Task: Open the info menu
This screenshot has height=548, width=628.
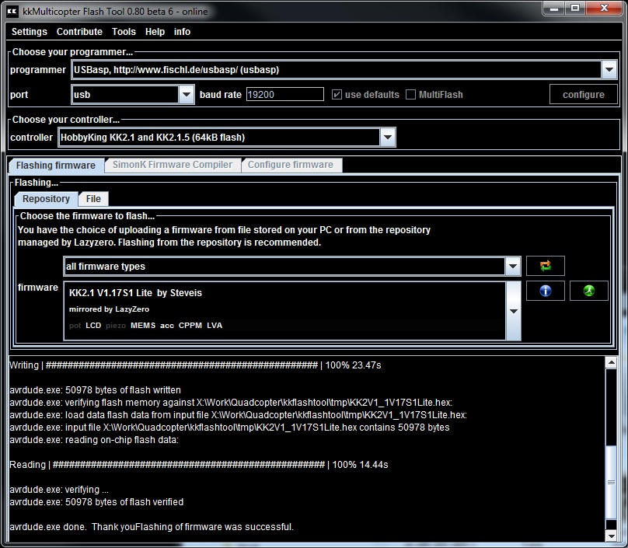Action: 182,32
